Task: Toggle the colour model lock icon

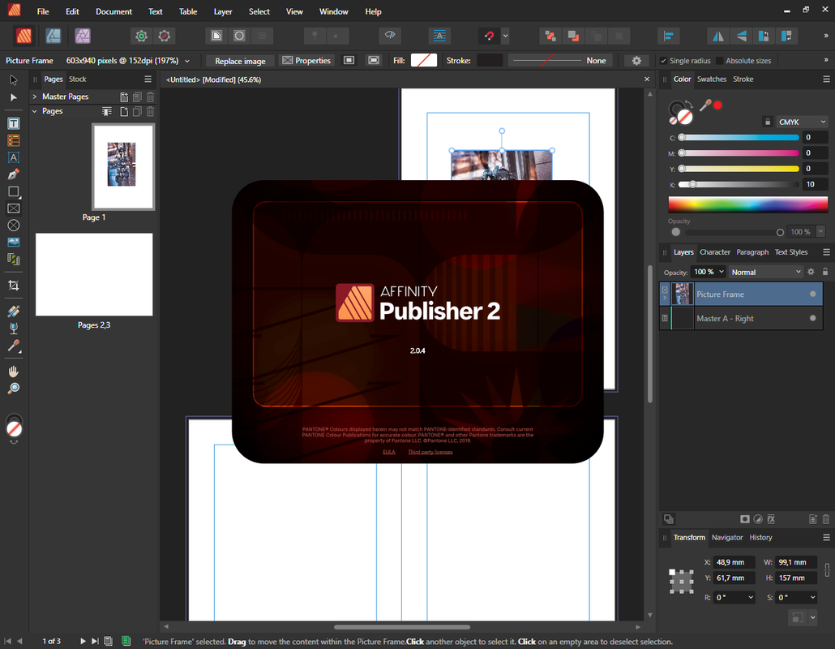Action: pos(768,122)
